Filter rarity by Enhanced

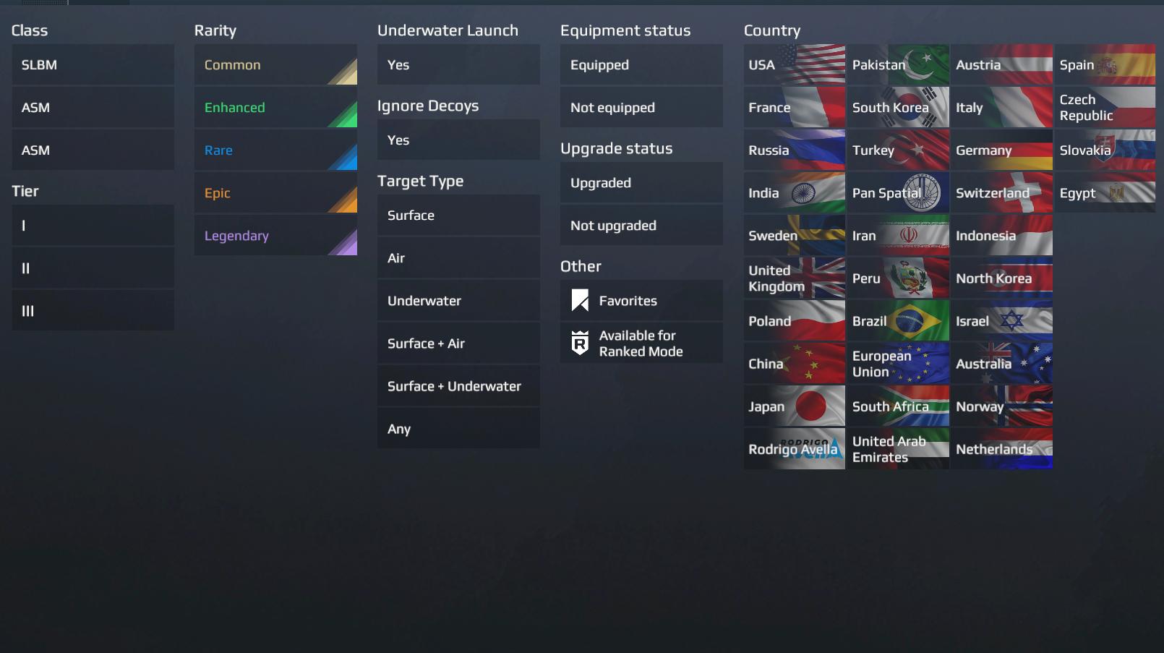click(275, 107)
